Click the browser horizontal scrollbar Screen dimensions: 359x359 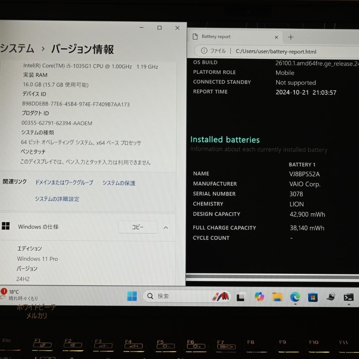tap(272, 277)
